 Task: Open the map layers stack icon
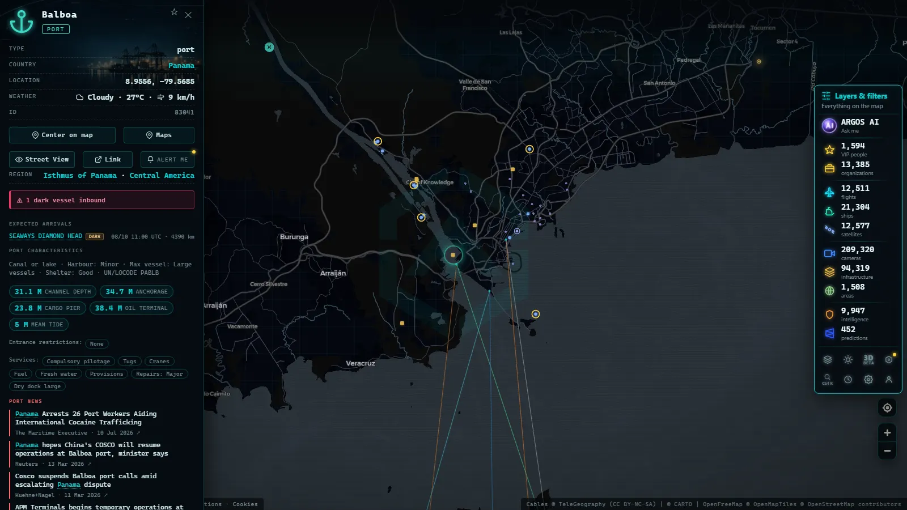(828, 359)
